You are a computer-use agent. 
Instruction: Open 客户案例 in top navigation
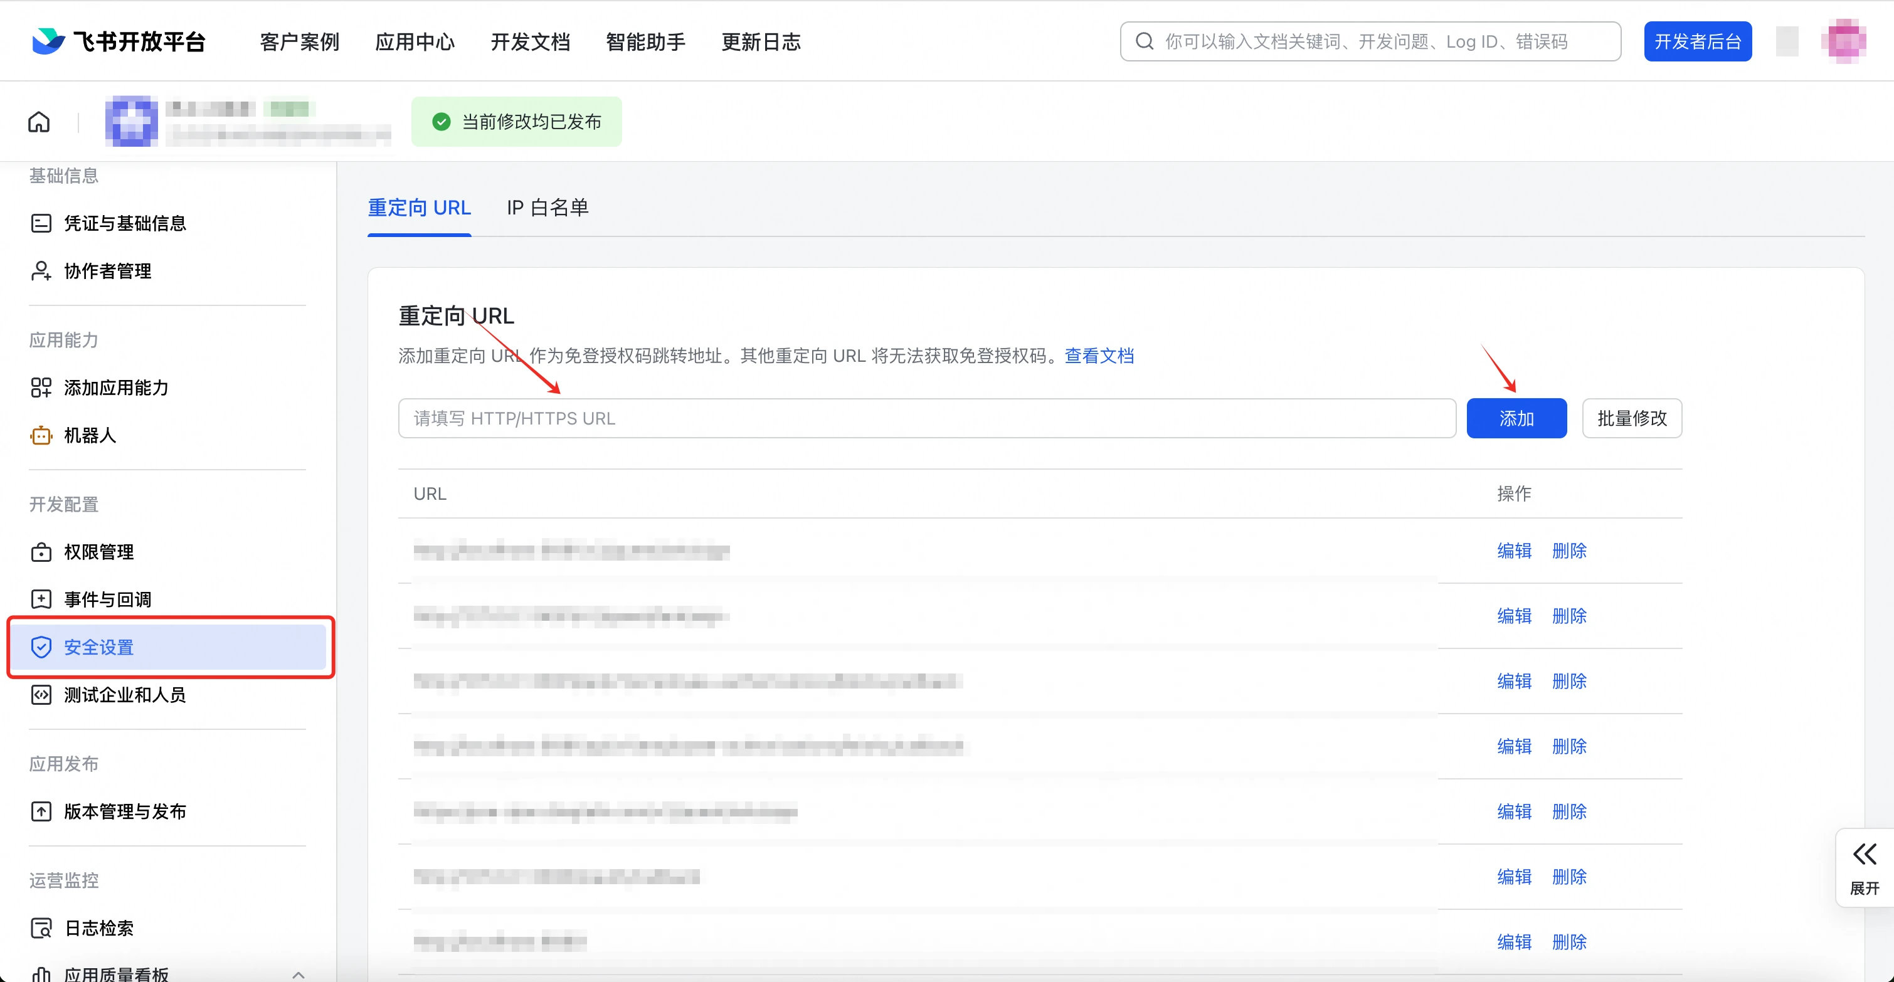(x=300, y=42)
